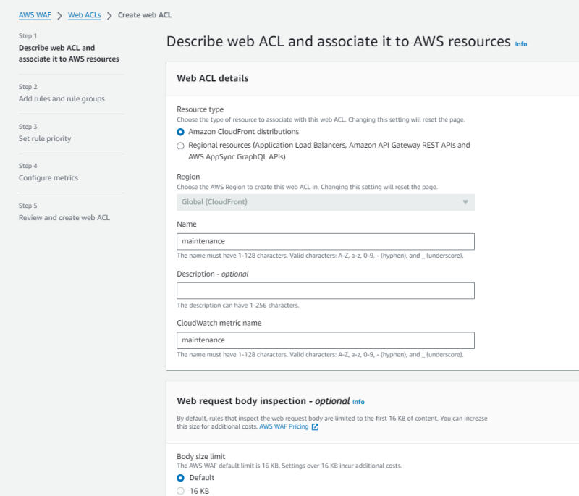This screenshot has height=496, width=579.
Task: Click the Name input field
Action: pos(325,241)
